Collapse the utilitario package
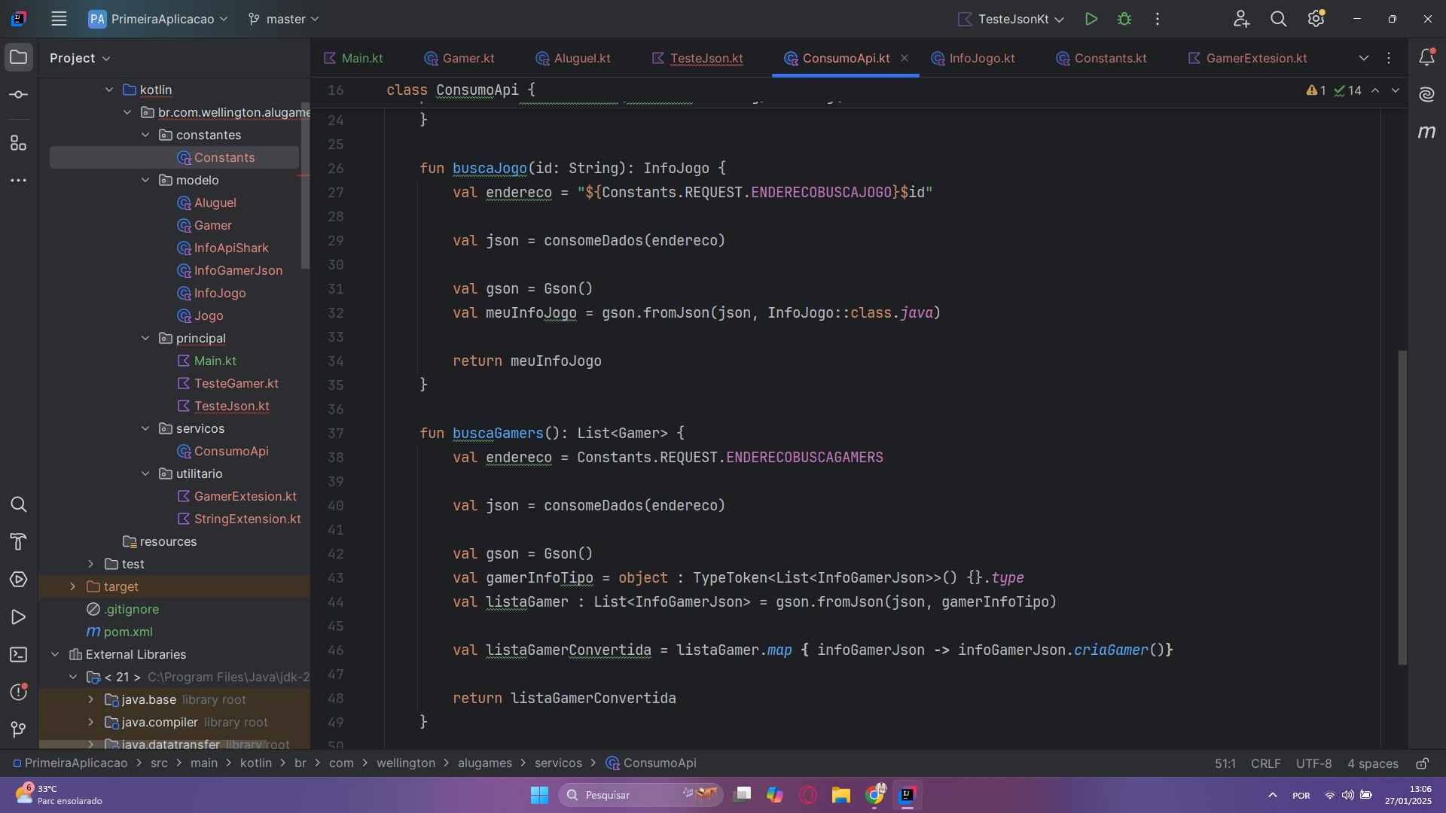 coord(145,473)
